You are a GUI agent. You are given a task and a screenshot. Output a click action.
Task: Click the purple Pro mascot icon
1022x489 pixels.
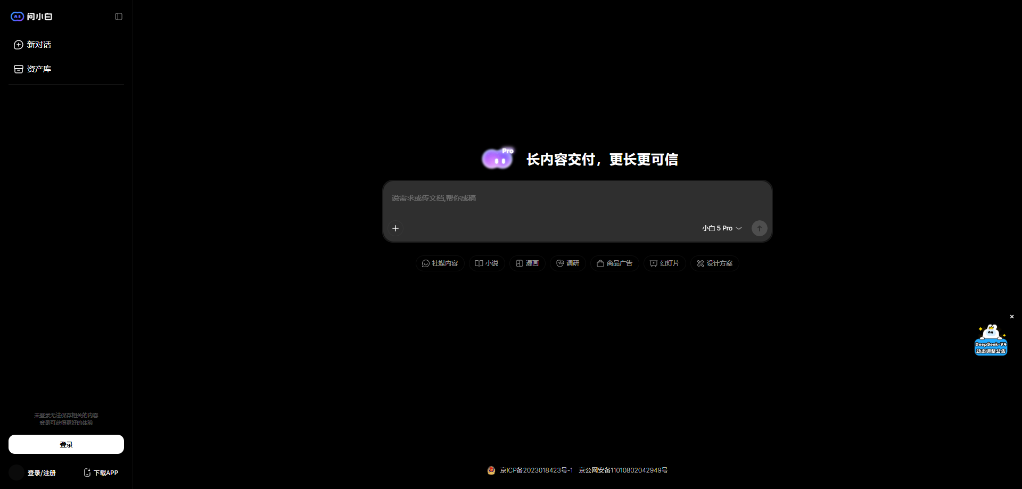[x=498, y=159]
